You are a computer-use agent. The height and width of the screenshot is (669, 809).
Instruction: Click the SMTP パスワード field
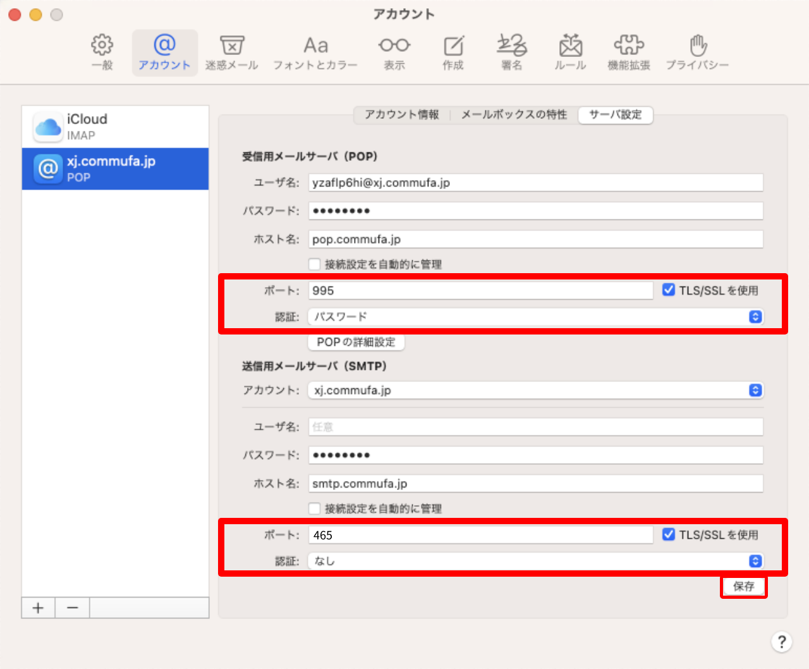535,455
